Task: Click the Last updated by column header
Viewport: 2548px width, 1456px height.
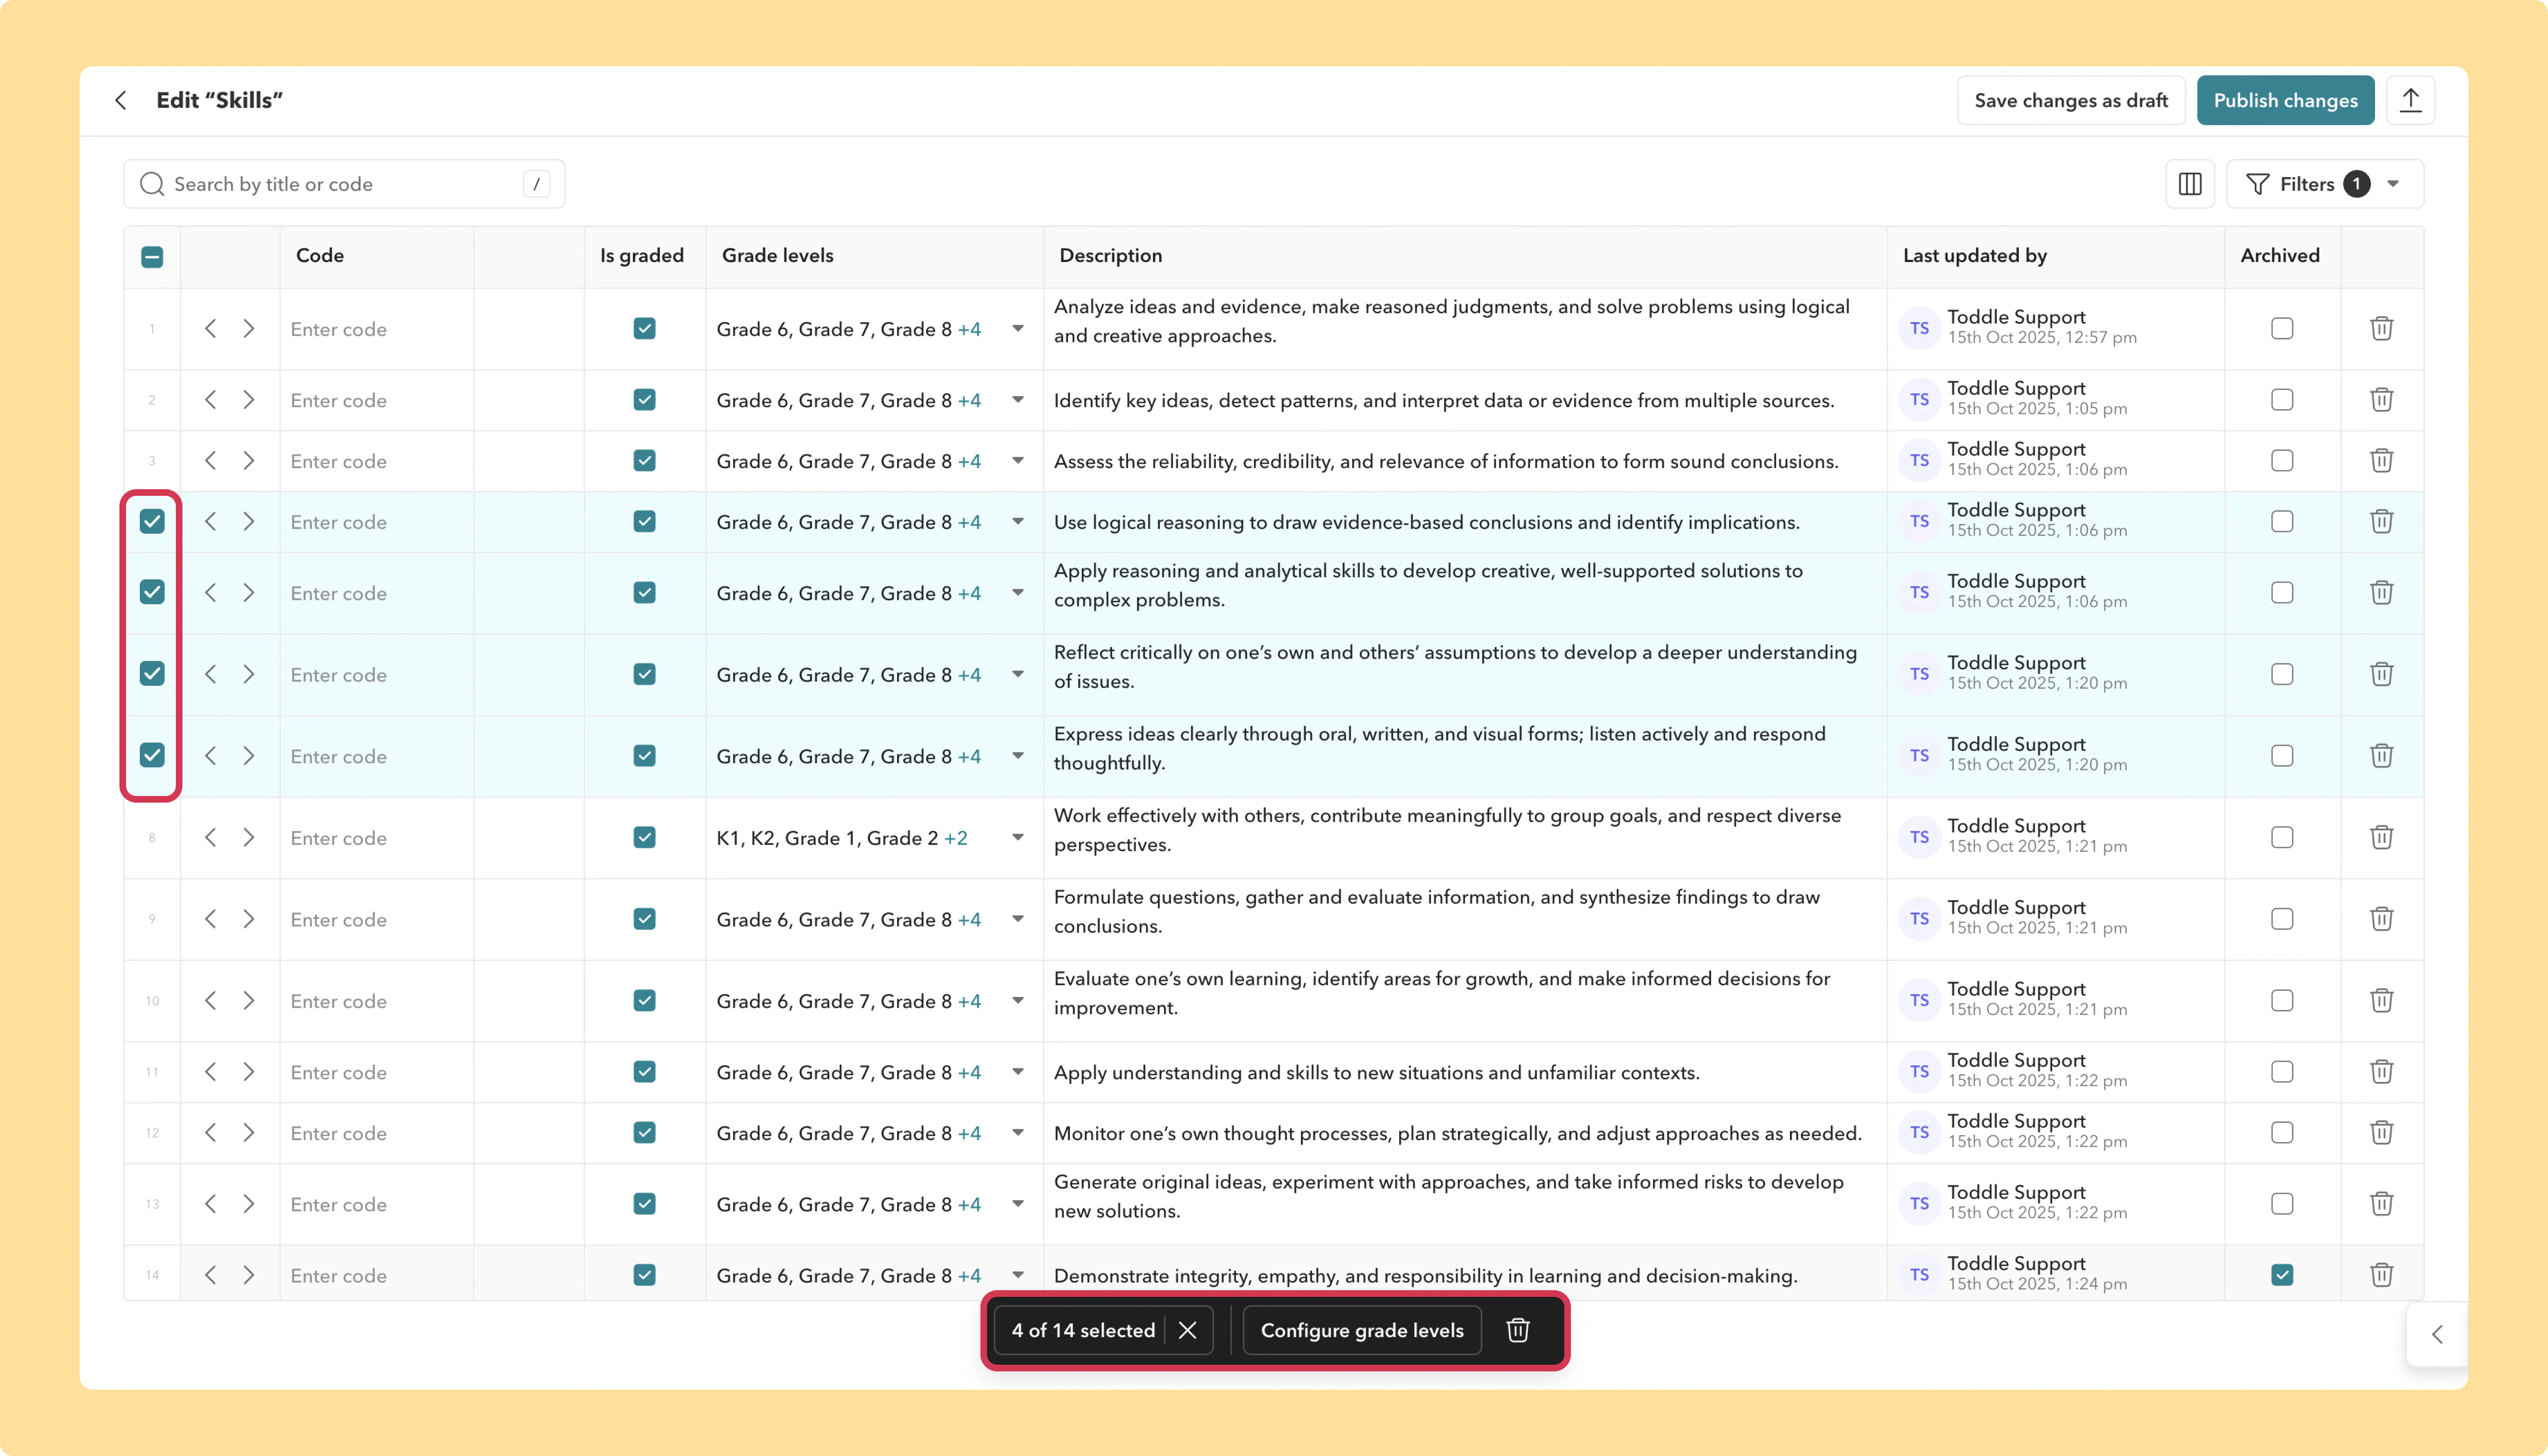Action: point(1974,256)
